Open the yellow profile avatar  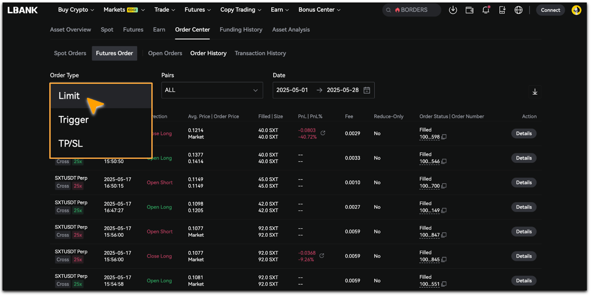tap(576, 10)
